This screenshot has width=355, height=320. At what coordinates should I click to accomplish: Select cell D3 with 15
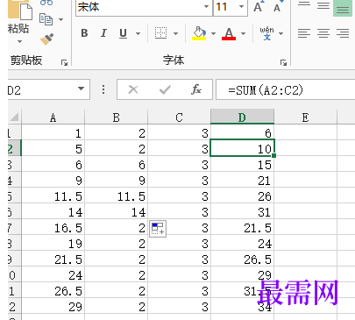(242, 164)
